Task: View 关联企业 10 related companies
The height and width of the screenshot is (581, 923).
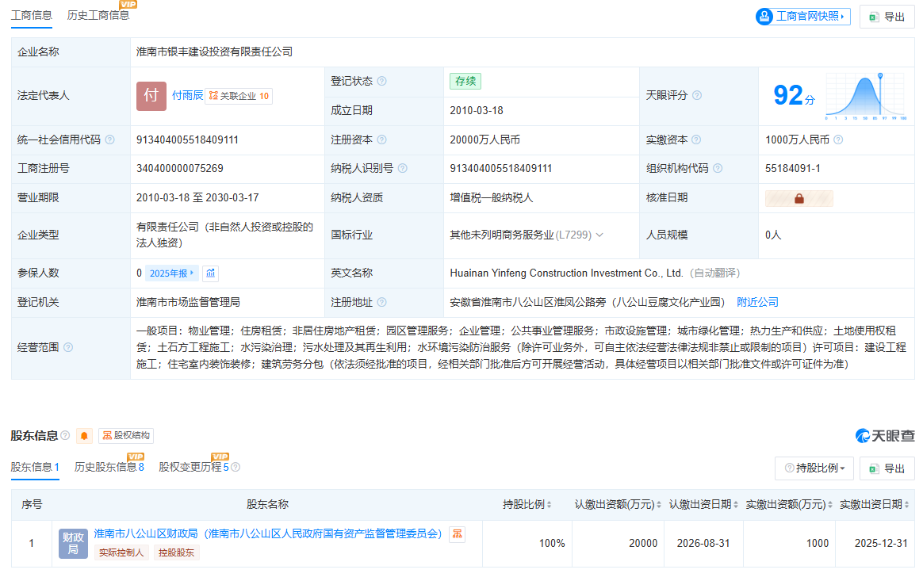Action: (x=239, y=96)
